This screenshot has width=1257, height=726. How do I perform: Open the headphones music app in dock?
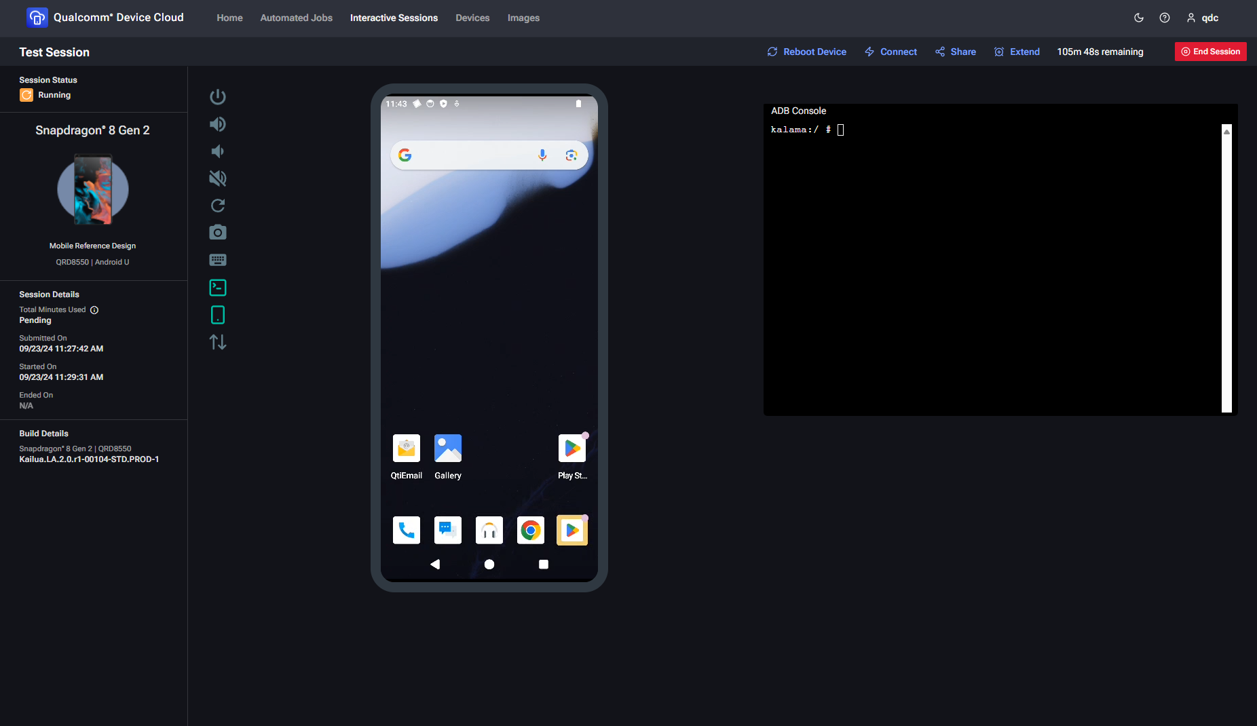click(489, 530)
